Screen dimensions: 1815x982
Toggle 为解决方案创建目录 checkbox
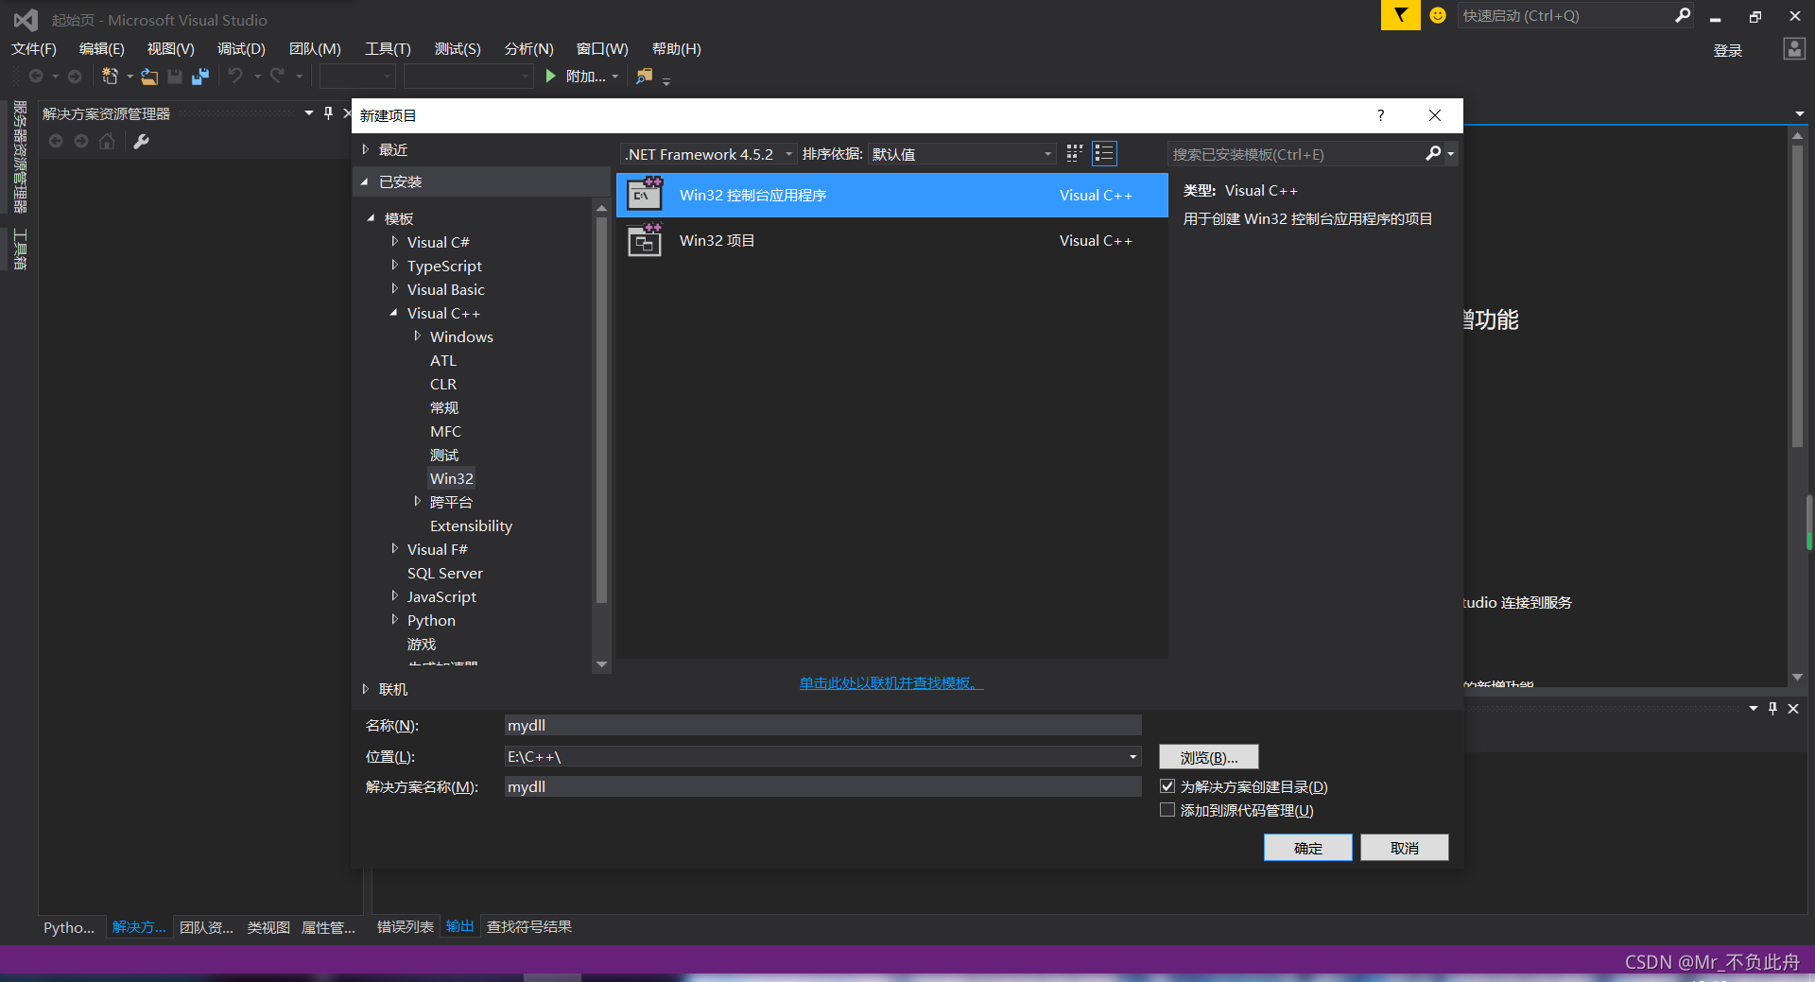(1167, 786)
